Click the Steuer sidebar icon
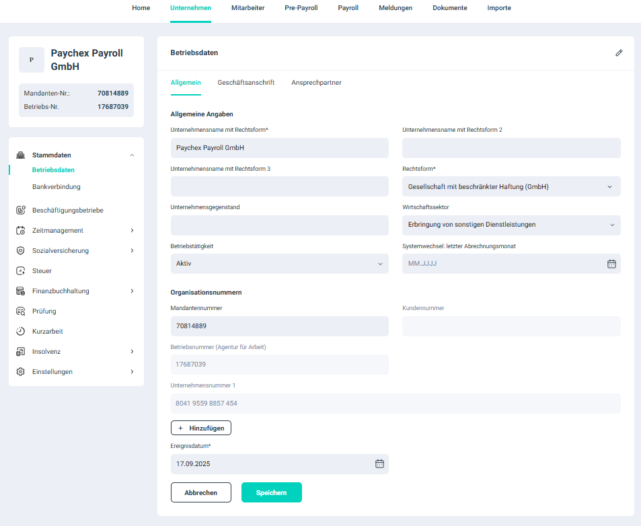 [x=20, y=271]
